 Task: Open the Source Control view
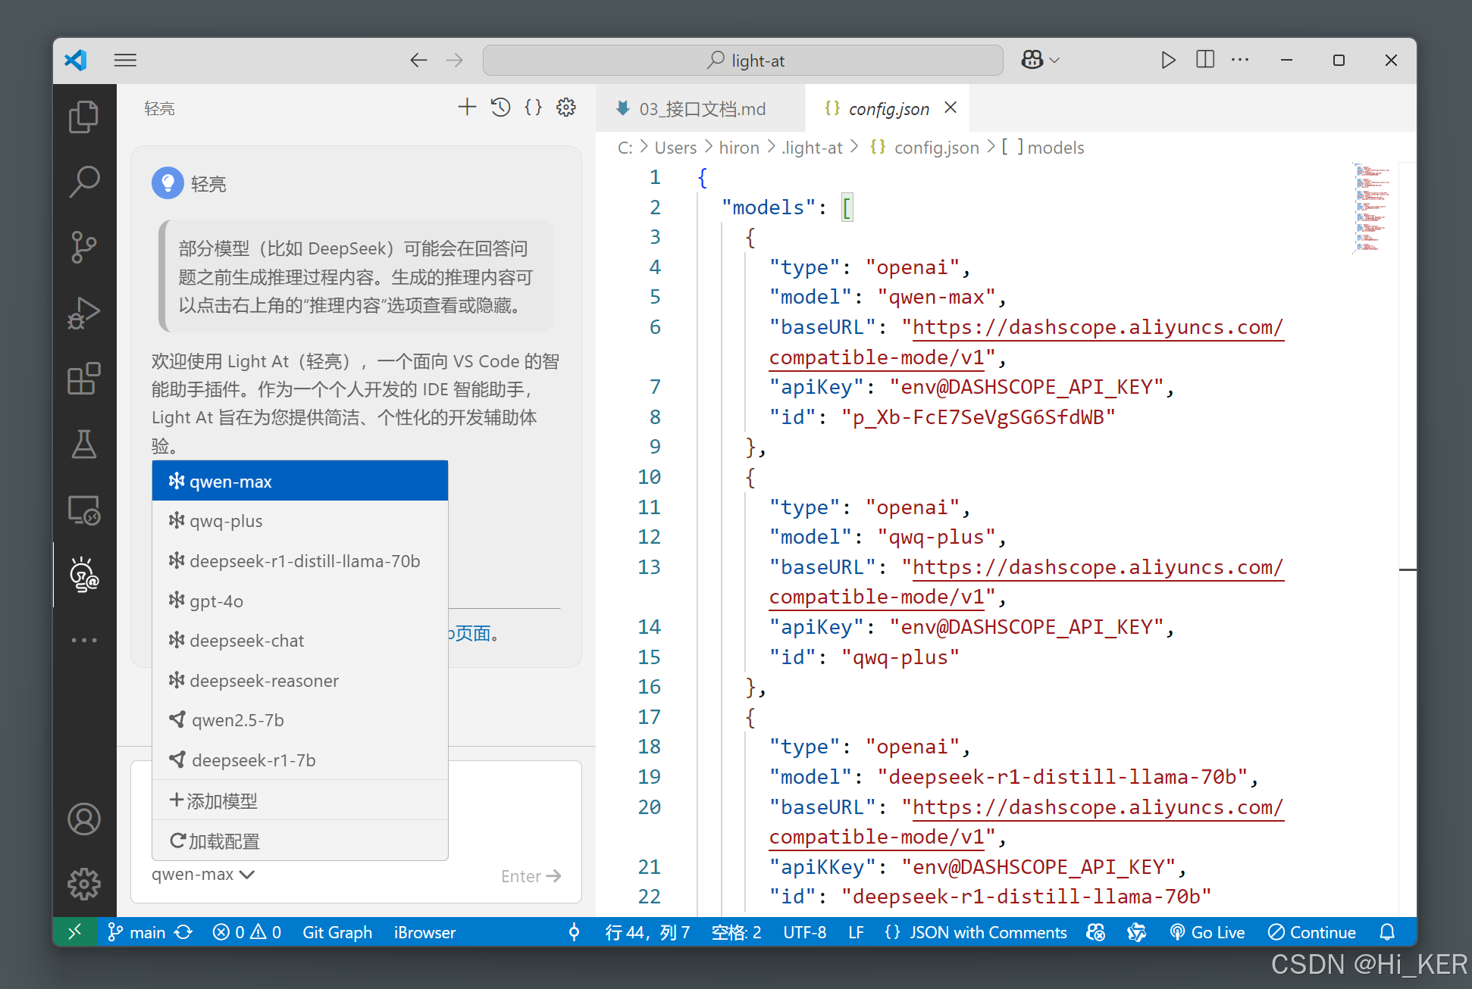83,247
